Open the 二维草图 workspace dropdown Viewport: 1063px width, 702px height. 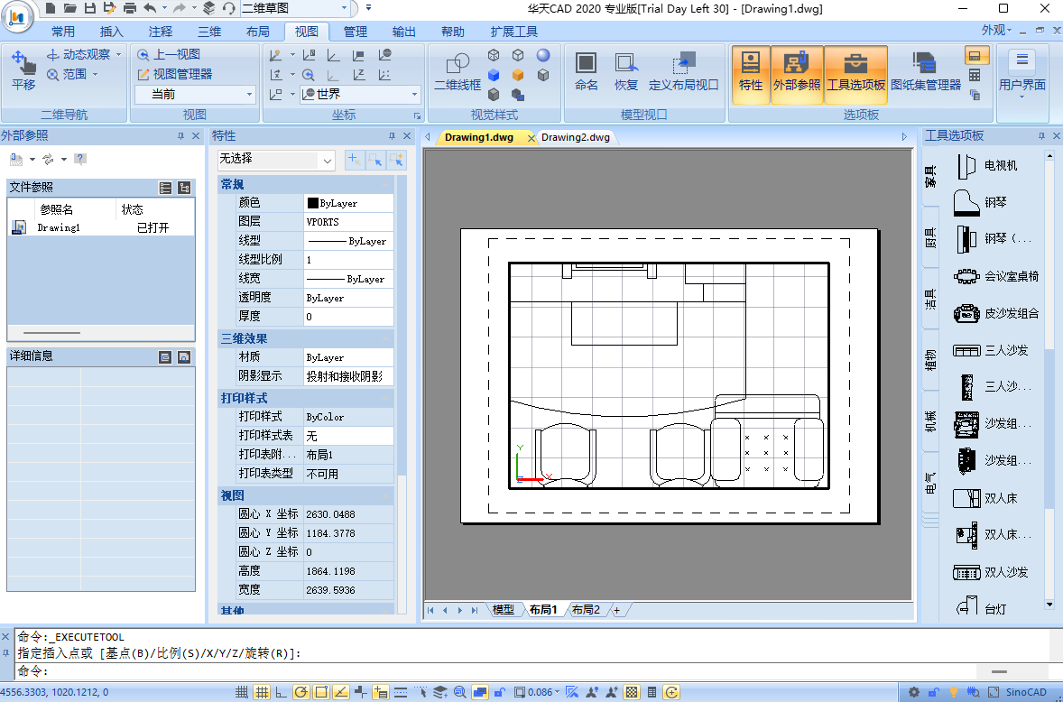(x=296, y=8)
